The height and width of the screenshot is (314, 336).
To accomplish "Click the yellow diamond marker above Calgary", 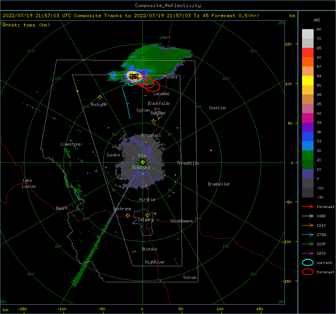I will click(147, 215).
